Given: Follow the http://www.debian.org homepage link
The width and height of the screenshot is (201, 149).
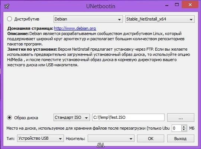Looking at the screenshot, I should [75, 28].
